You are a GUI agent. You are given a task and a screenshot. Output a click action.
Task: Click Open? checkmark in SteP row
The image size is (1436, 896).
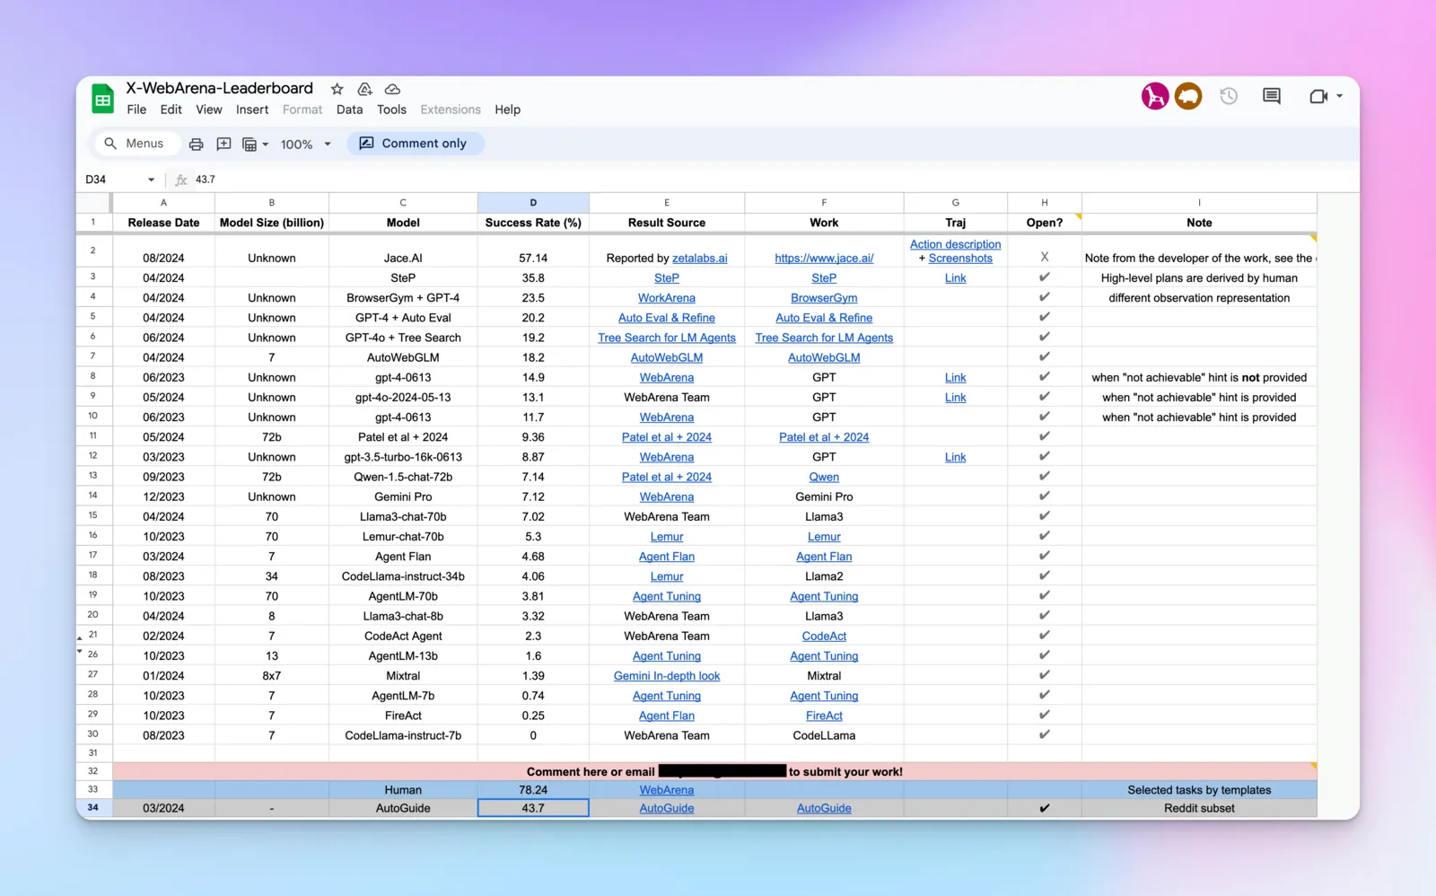[x=1044, y=277]
